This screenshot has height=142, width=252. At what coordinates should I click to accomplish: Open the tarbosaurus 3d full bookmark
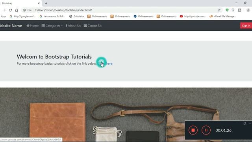[52, 16]
